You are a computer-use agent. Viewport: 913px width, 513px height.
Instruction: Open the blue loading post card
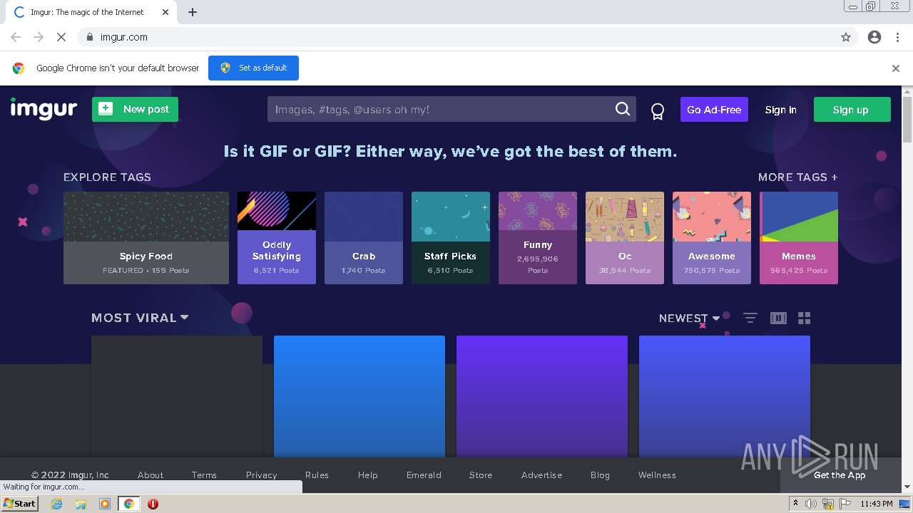tap(359, 396)
